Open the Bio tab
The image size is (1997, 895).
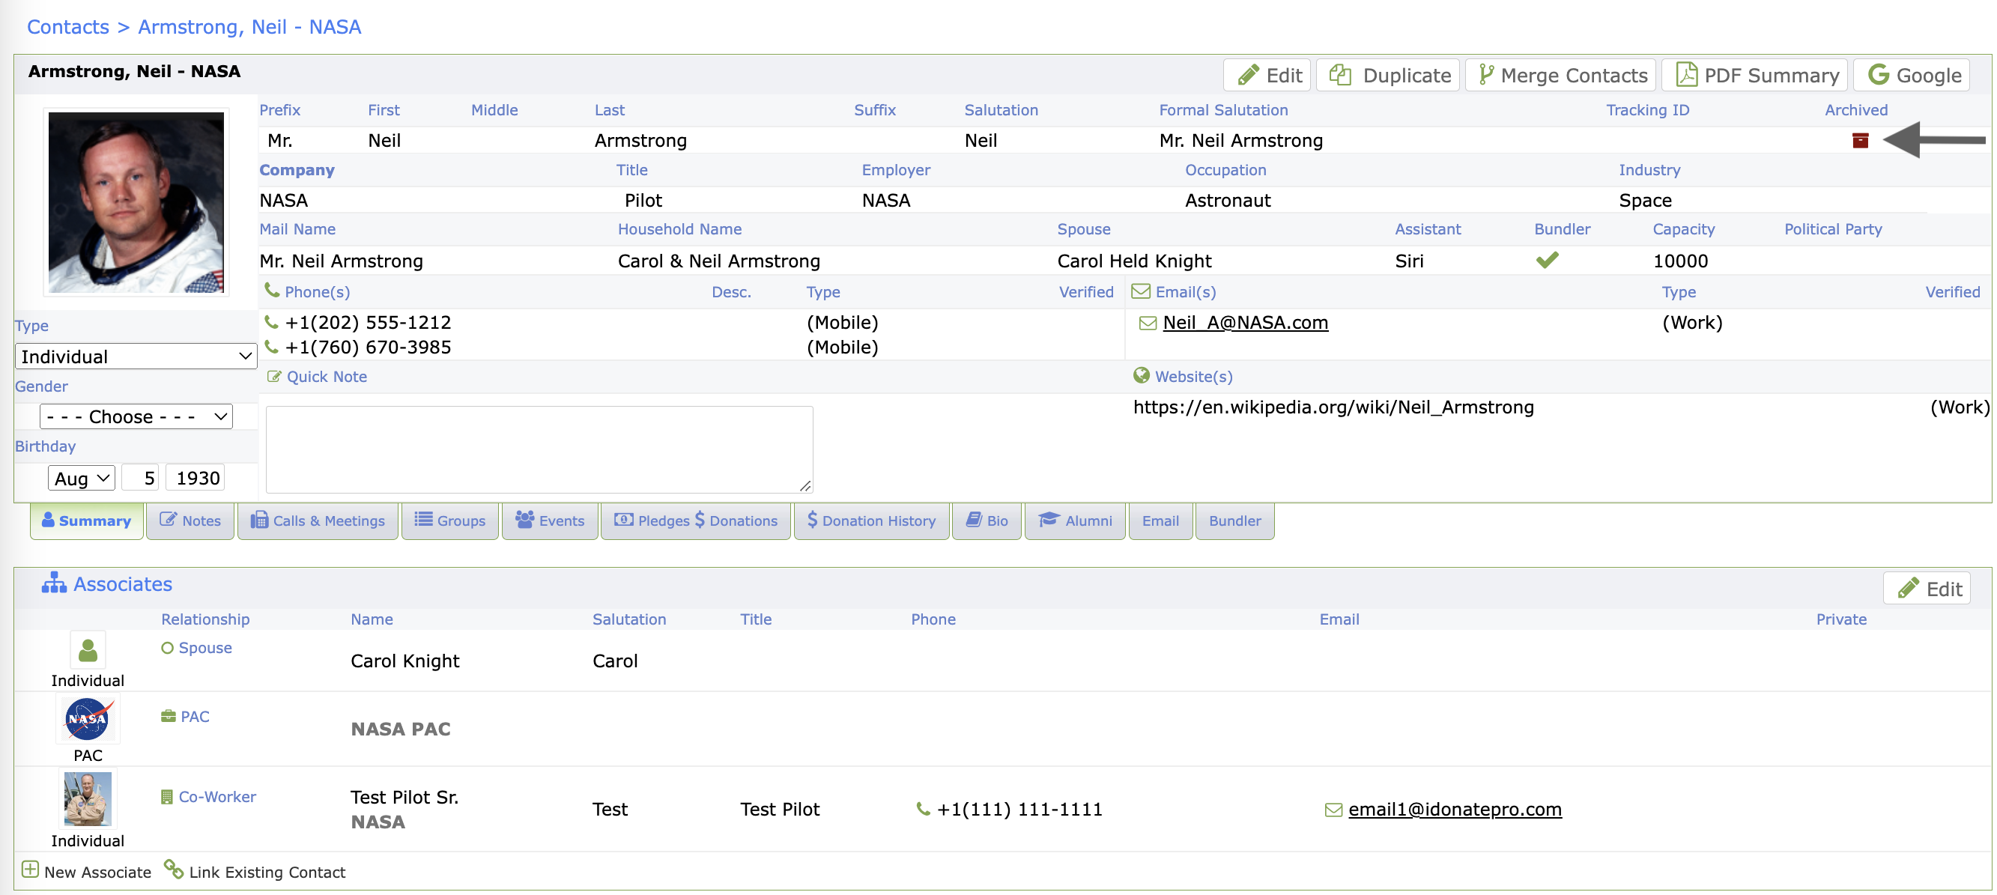click(986, 521)
